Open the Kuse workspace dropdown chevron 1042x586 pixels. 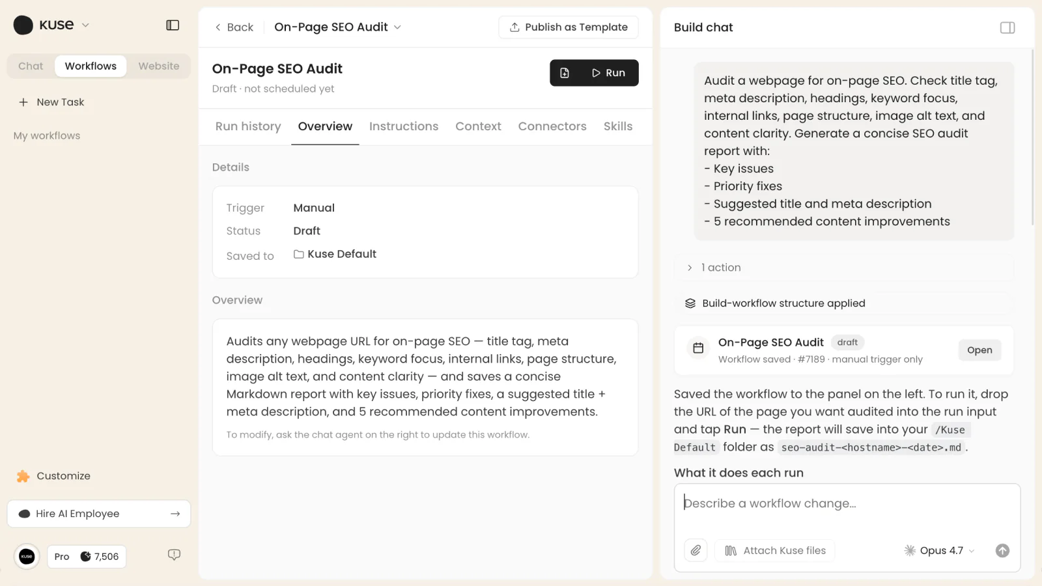coord(85,25)
